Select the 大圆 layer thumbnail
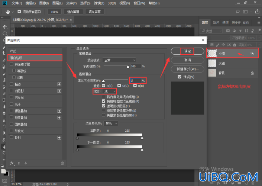The width and height of the screenshot is (262, 186). click(212, 63)
